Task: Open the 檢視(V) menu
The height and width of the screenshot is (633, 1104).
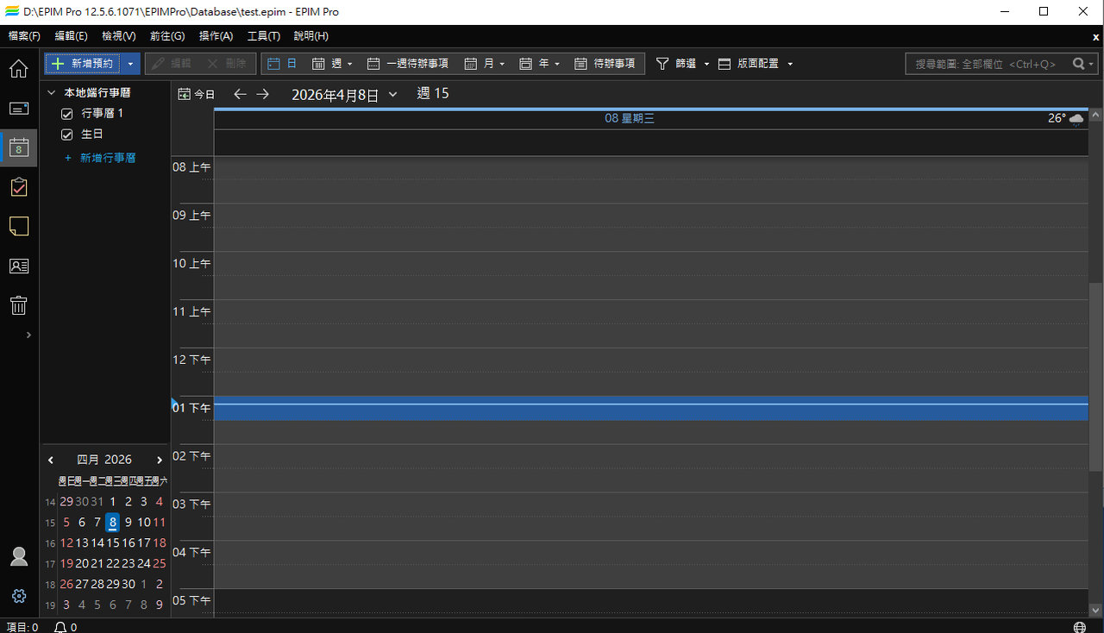Action: (x=118, y=36)
